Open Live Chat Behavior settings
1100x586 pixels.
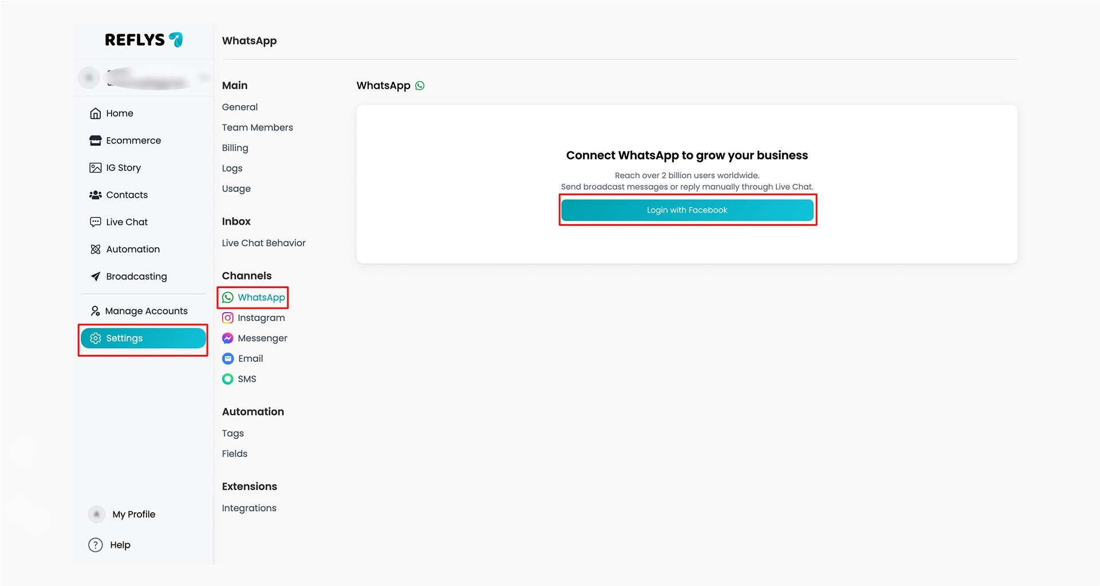[264, 243]
